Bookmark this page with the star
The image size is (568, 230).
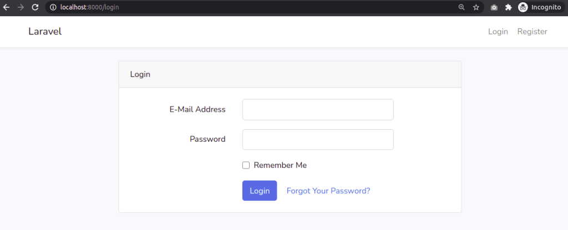click(476, 8)
